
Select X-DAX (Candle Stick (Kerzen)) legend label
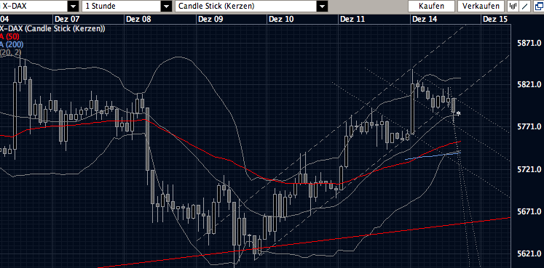click(52, 29)
